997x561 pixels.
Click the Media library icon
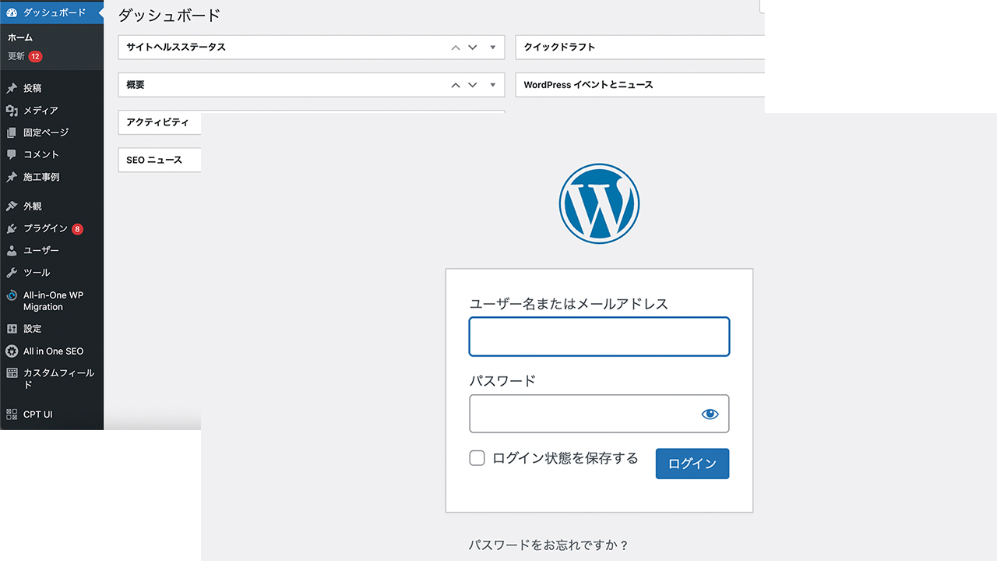coord(12,111)
